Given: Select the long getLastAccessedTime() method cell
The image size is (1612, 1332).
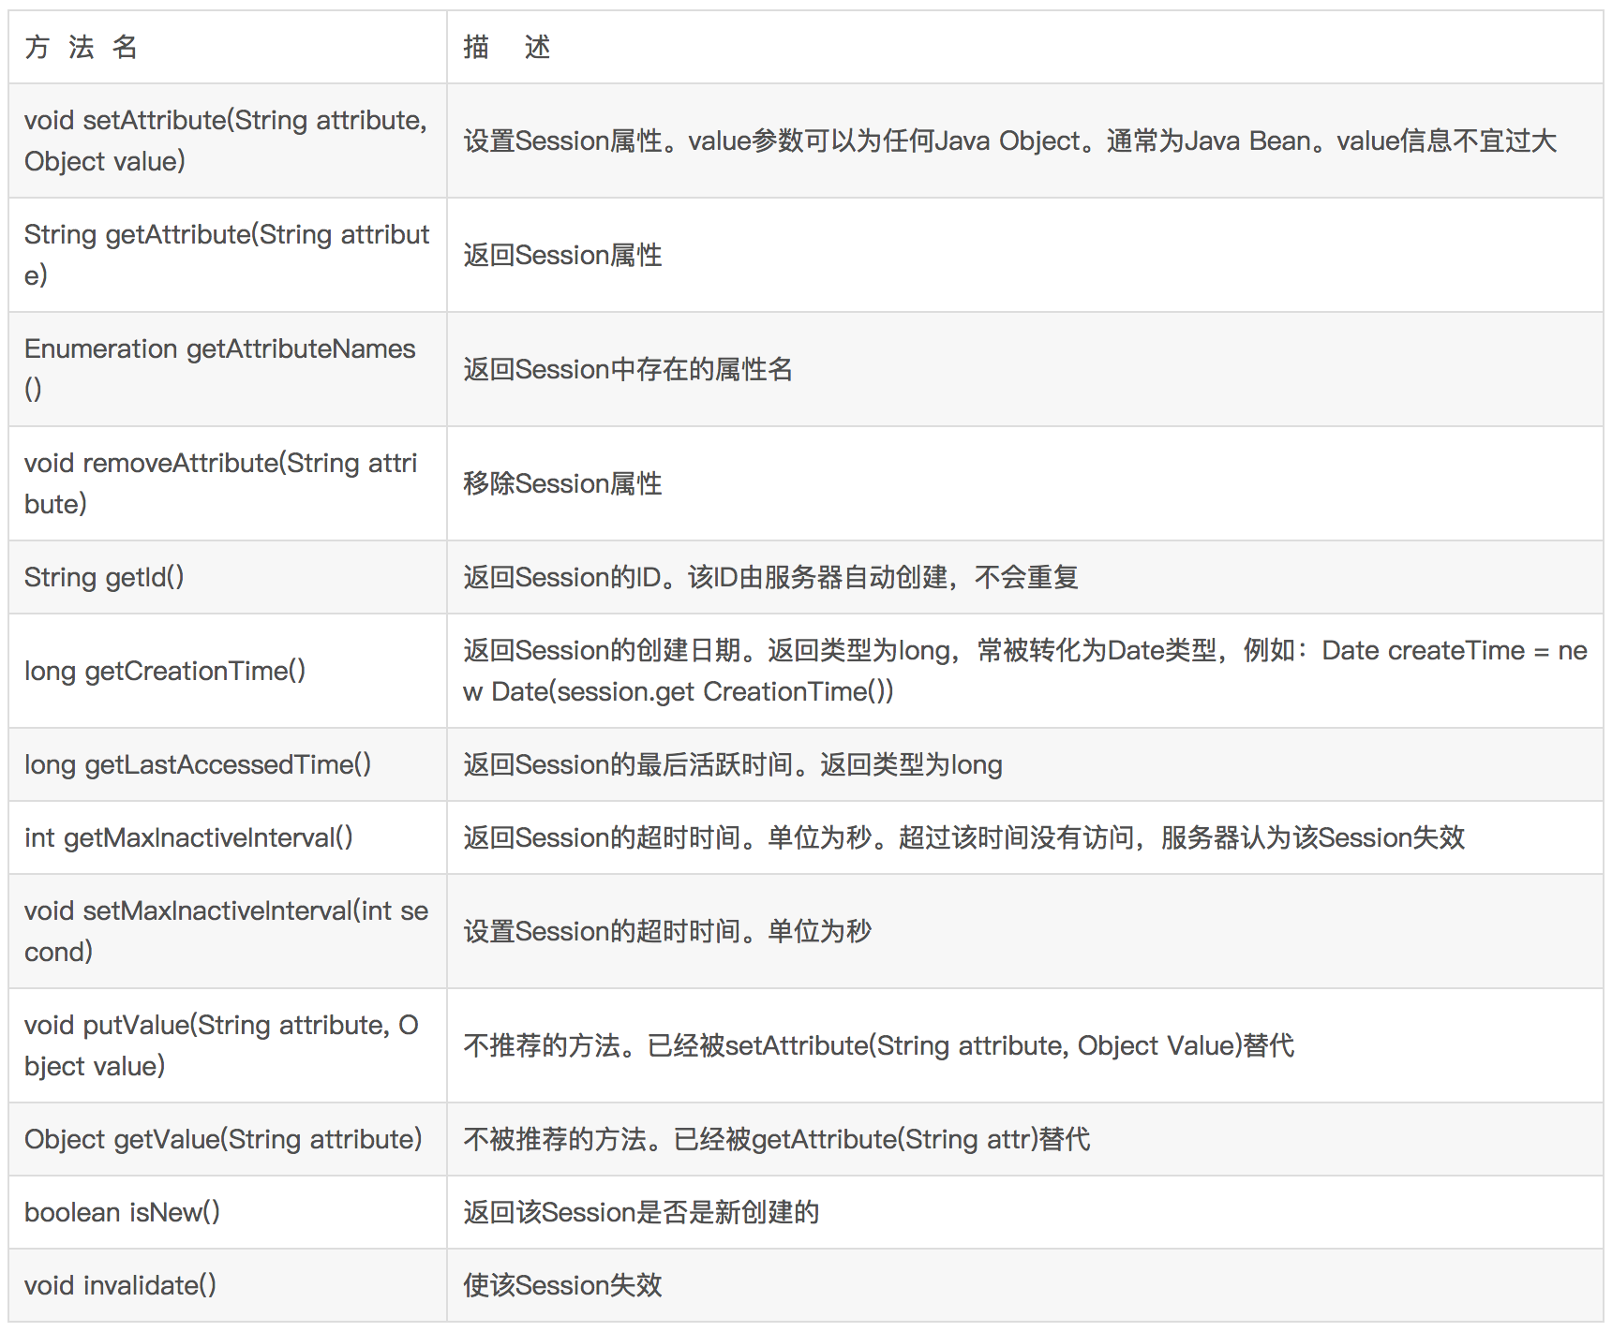Looking at the screenshot, I should (228, 764).
